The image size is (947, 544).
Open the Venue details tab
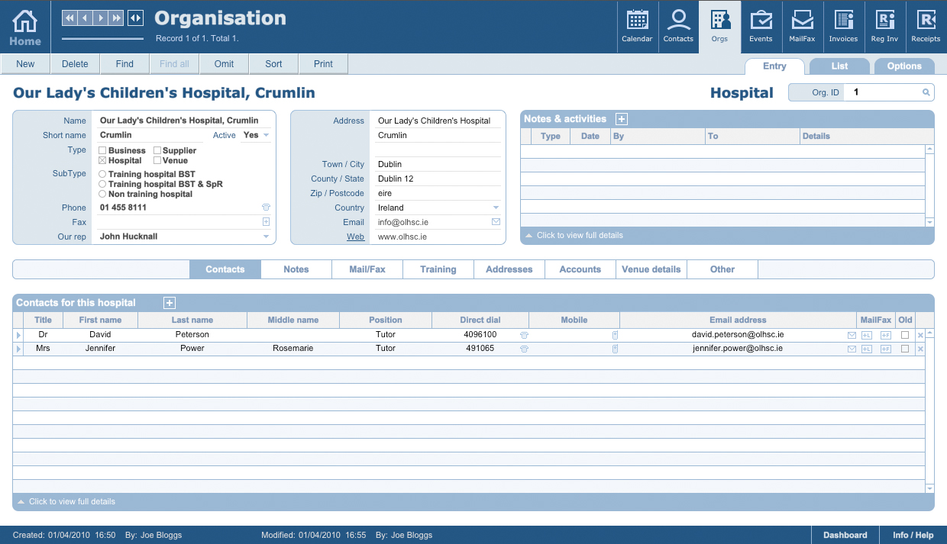pyautogui.click(x=651, y=269)
